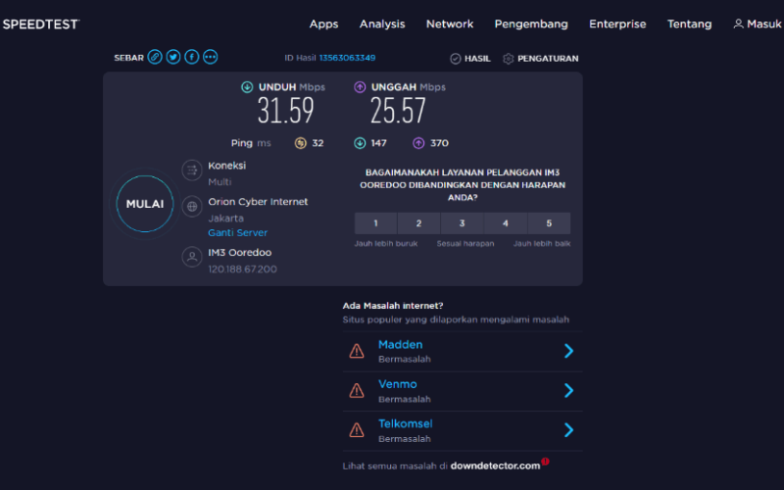Click the Venmo warning triangle icon
The height and width of the screenshot is (490, 784).
click(357, 390)
